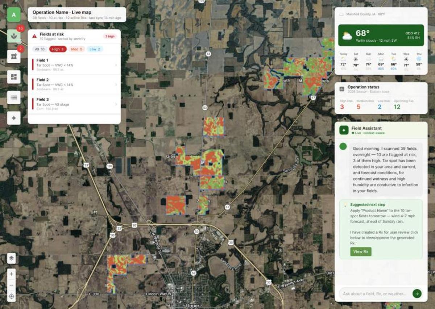Click Wednesday's sunny forecast icon
This screenshot has height=309, width=435.
pyautogui.click(x=406, y=59)
